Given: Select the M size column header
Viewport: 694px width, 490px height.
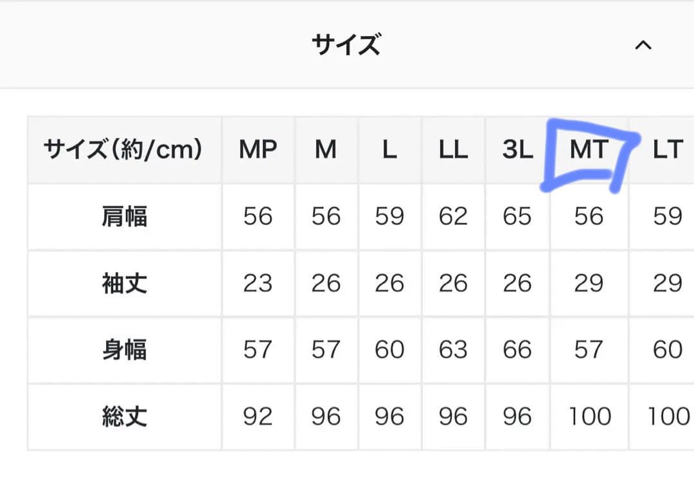Looking at the screenshot, I should tap(326, 150).
